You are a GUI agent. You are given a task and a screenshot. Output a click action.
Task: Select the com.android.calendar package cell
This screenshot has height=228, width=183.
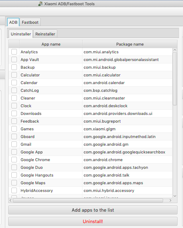coord(127,83)
